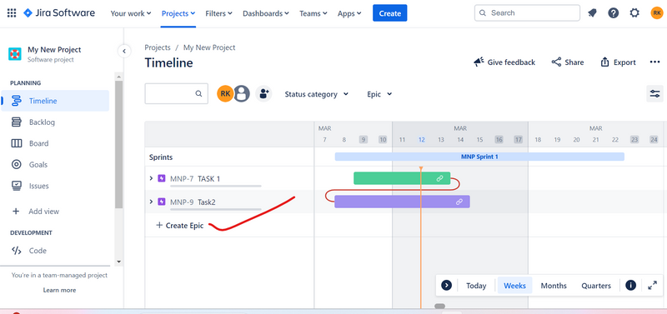Image resolution: width=667 pixels, height=314 pixels.
Task: Open the settings gear icon
Action: point(634,13)
